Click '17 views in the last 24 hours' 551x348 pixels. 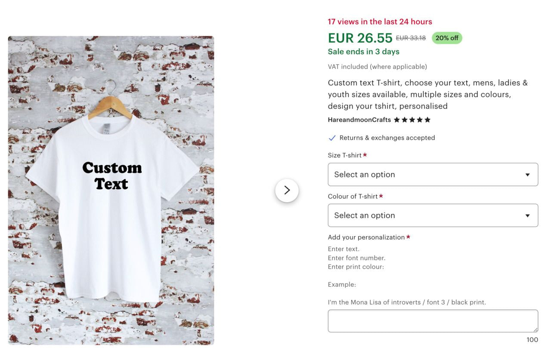380,22
